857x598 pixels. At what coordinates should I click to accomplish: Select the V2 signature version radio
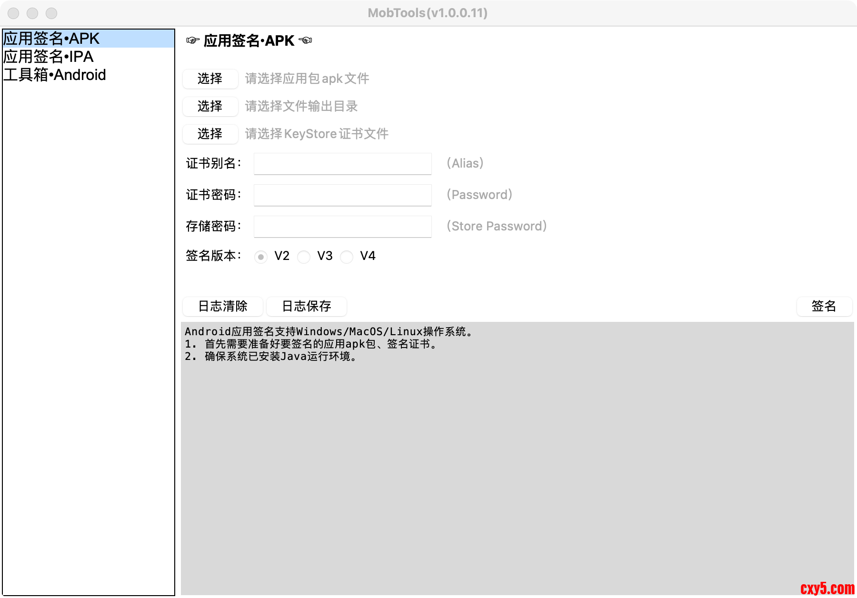261,257
